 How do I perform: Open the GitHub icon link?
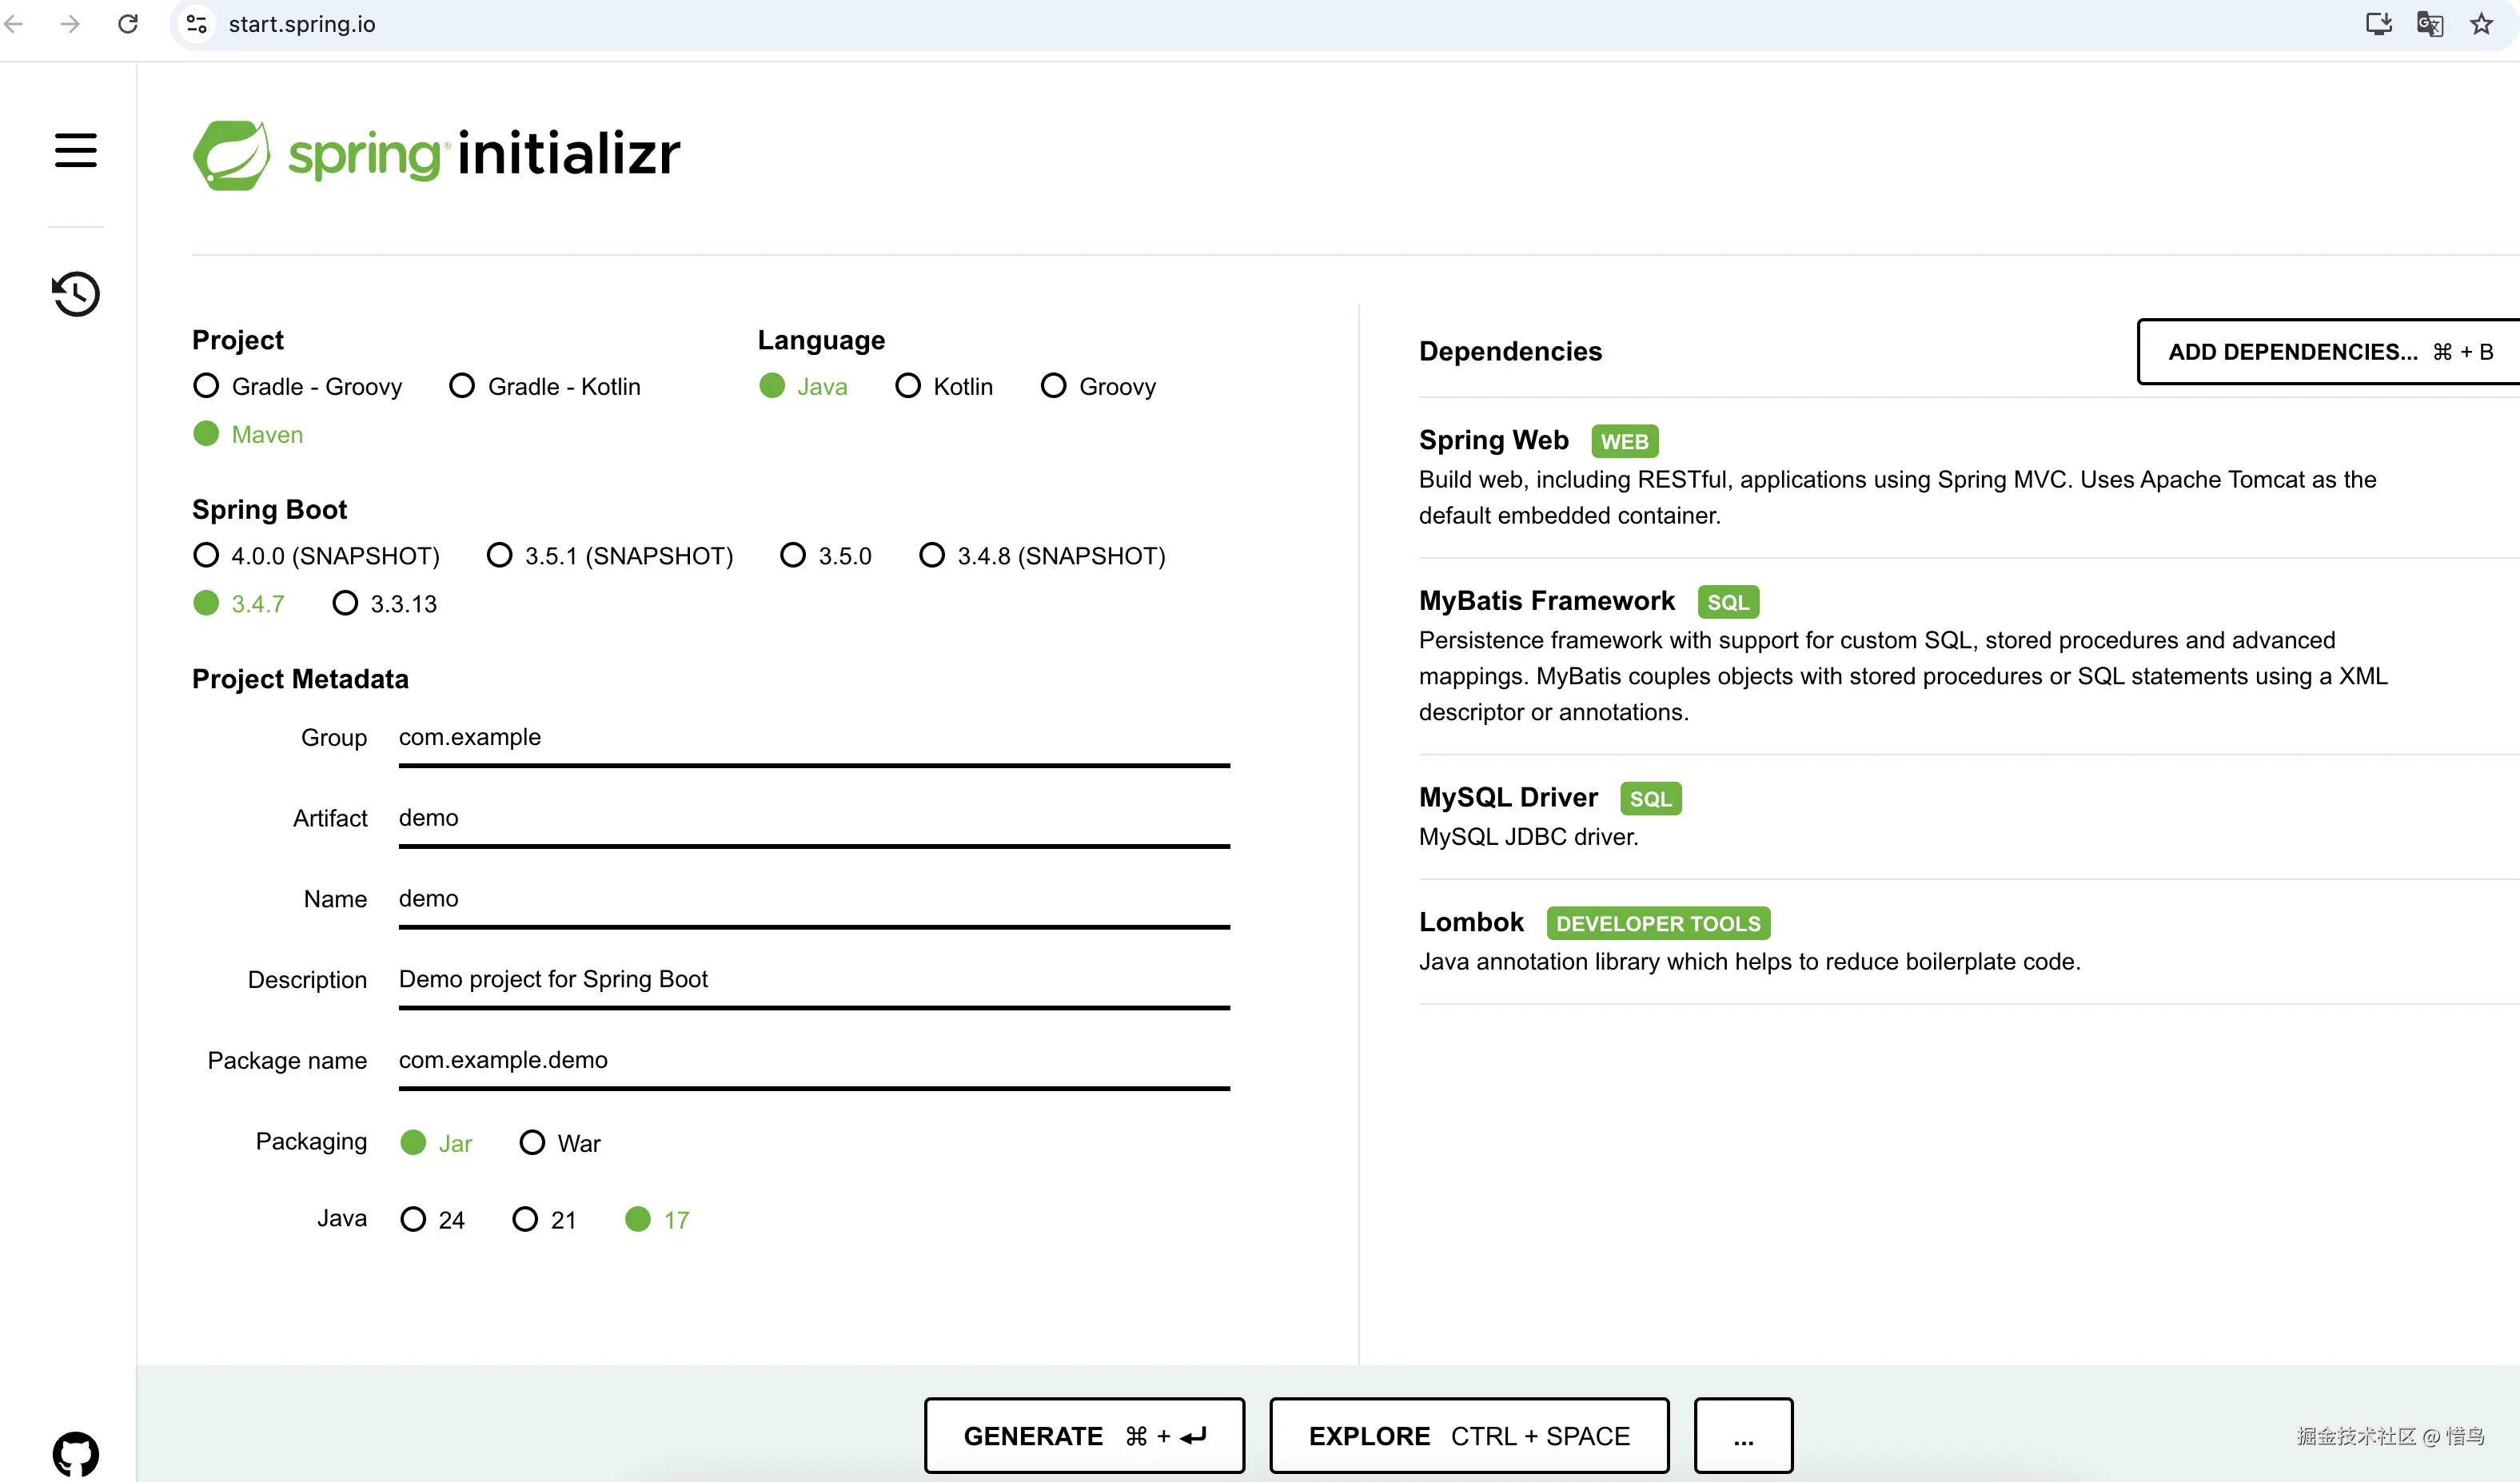coord(75,1453)
